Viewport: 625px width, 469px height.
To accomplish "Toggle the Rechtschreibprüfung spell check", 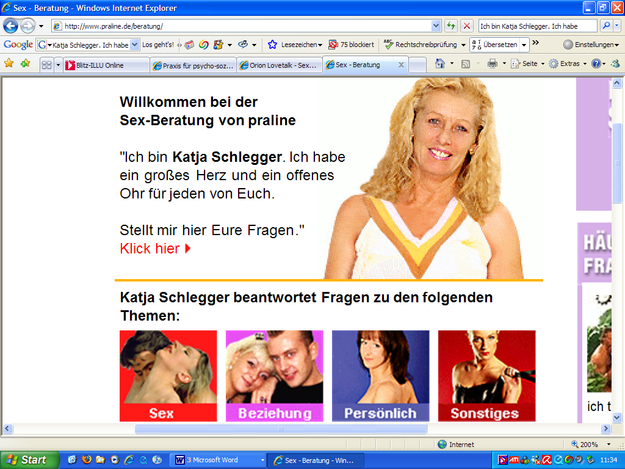I will pos(421,45).
